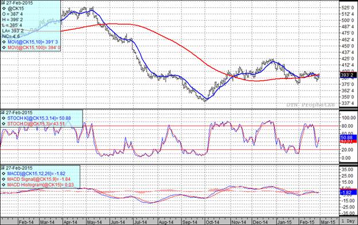Select the MACD[@CK15,12,26] legend entry
This screenshot has width=358, height=225.
(x=36, y=173)
